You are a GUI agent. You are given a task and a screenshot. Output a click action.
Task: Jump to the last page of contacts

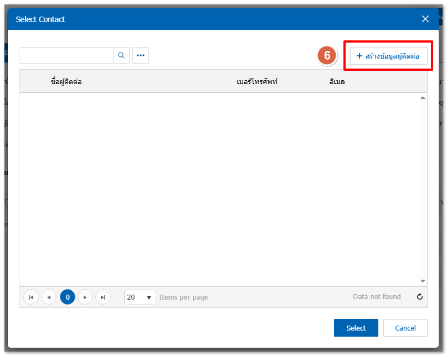(x=103, y=297)
